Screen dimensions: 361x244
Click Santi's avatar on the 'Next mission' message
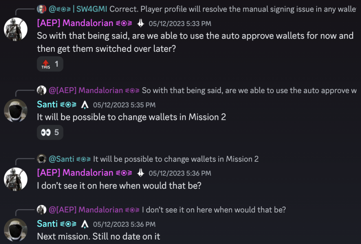coord(16,230)
